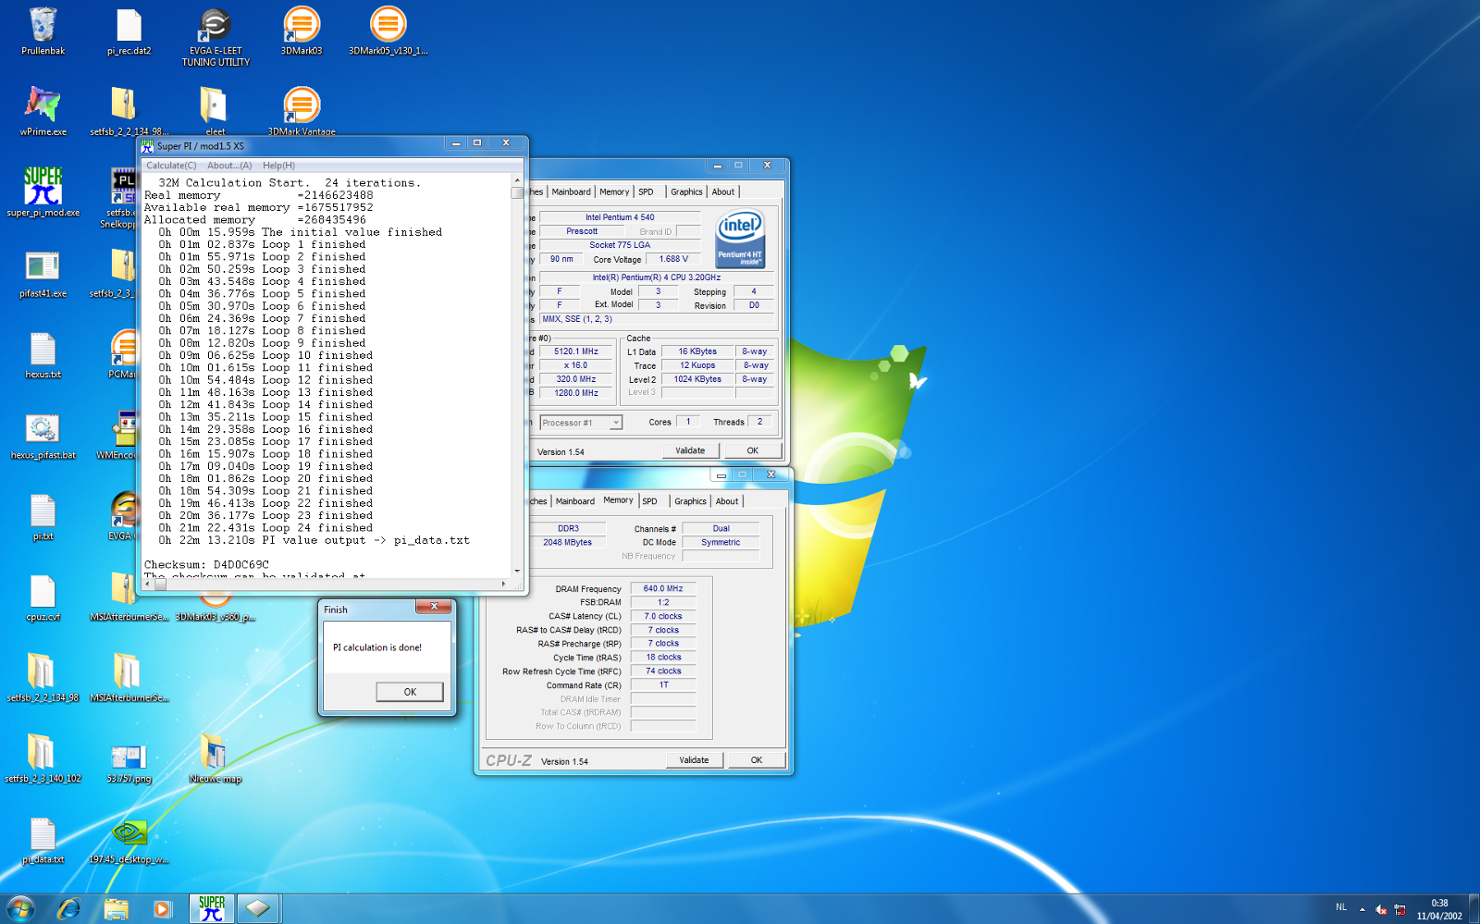Show hidden tray icons arrow
1480x924 pixels.
[x=1362, y=910]
